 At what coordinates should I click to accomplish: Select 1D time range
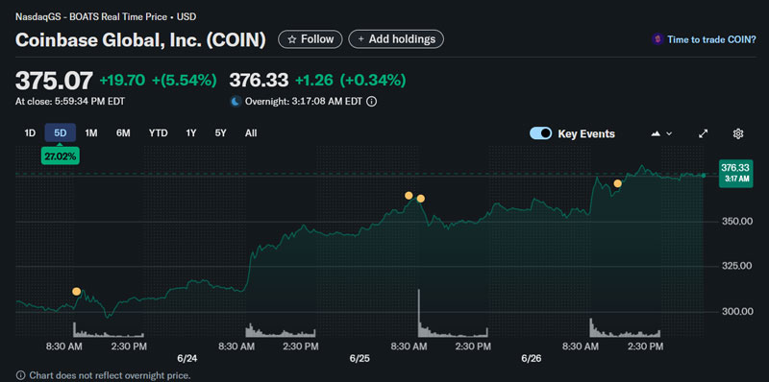[x=30, y=133]
